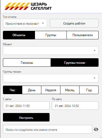Expand the Объект dropdown
Screen dimensions: 102x138
pyautogui.click(x=51, y=51)
